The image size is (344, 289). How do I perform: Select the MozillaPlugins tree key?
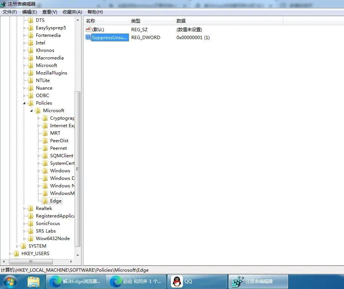click(x=51, y=73)
